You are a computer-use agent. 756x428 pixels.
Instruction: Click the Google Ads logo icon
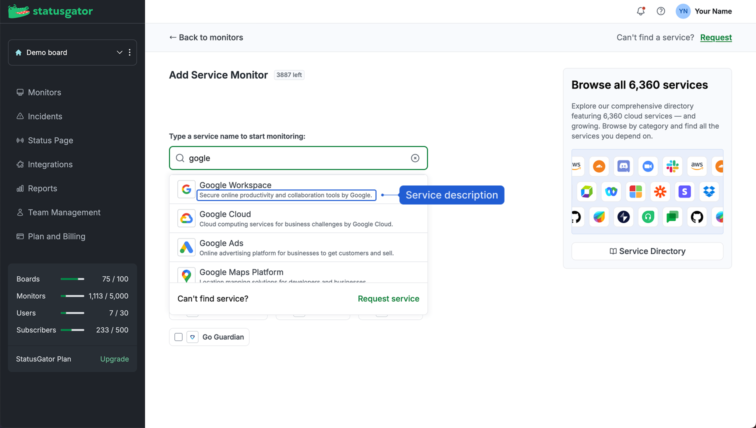coord(186,247)
